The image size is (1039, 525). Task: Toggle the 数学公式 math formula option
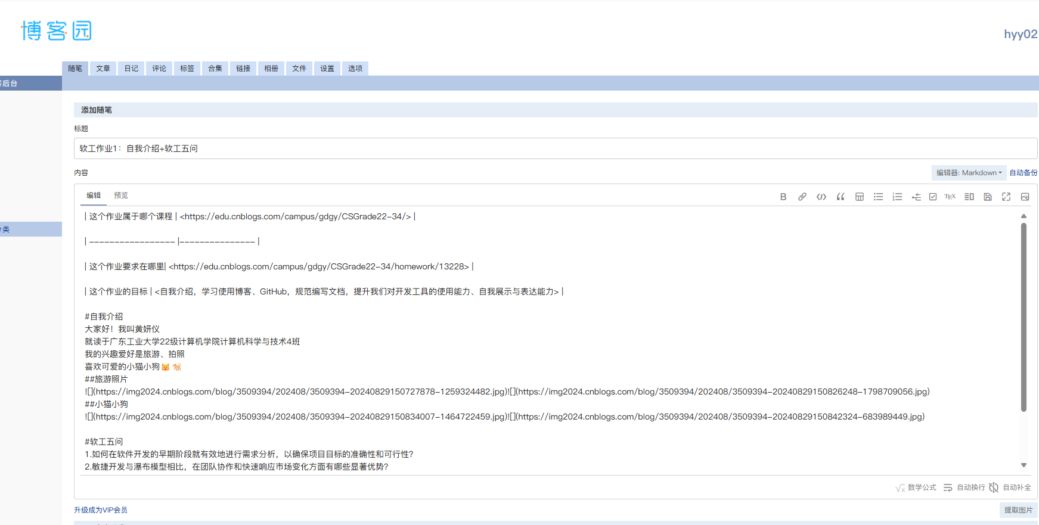(916, 487)
